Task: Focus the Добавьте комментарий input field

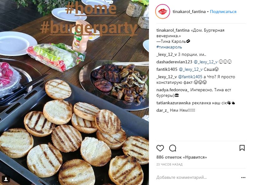Action: (198, 178)
